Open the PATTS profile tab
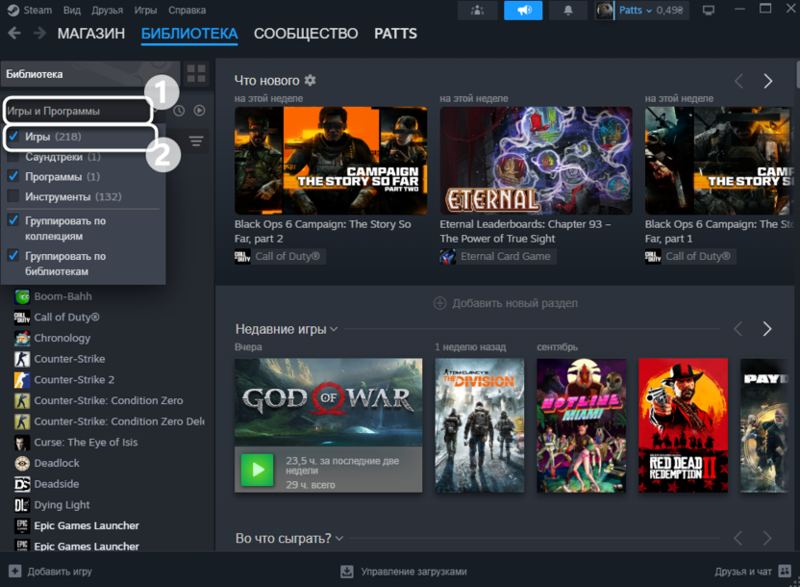 point(395,34)
